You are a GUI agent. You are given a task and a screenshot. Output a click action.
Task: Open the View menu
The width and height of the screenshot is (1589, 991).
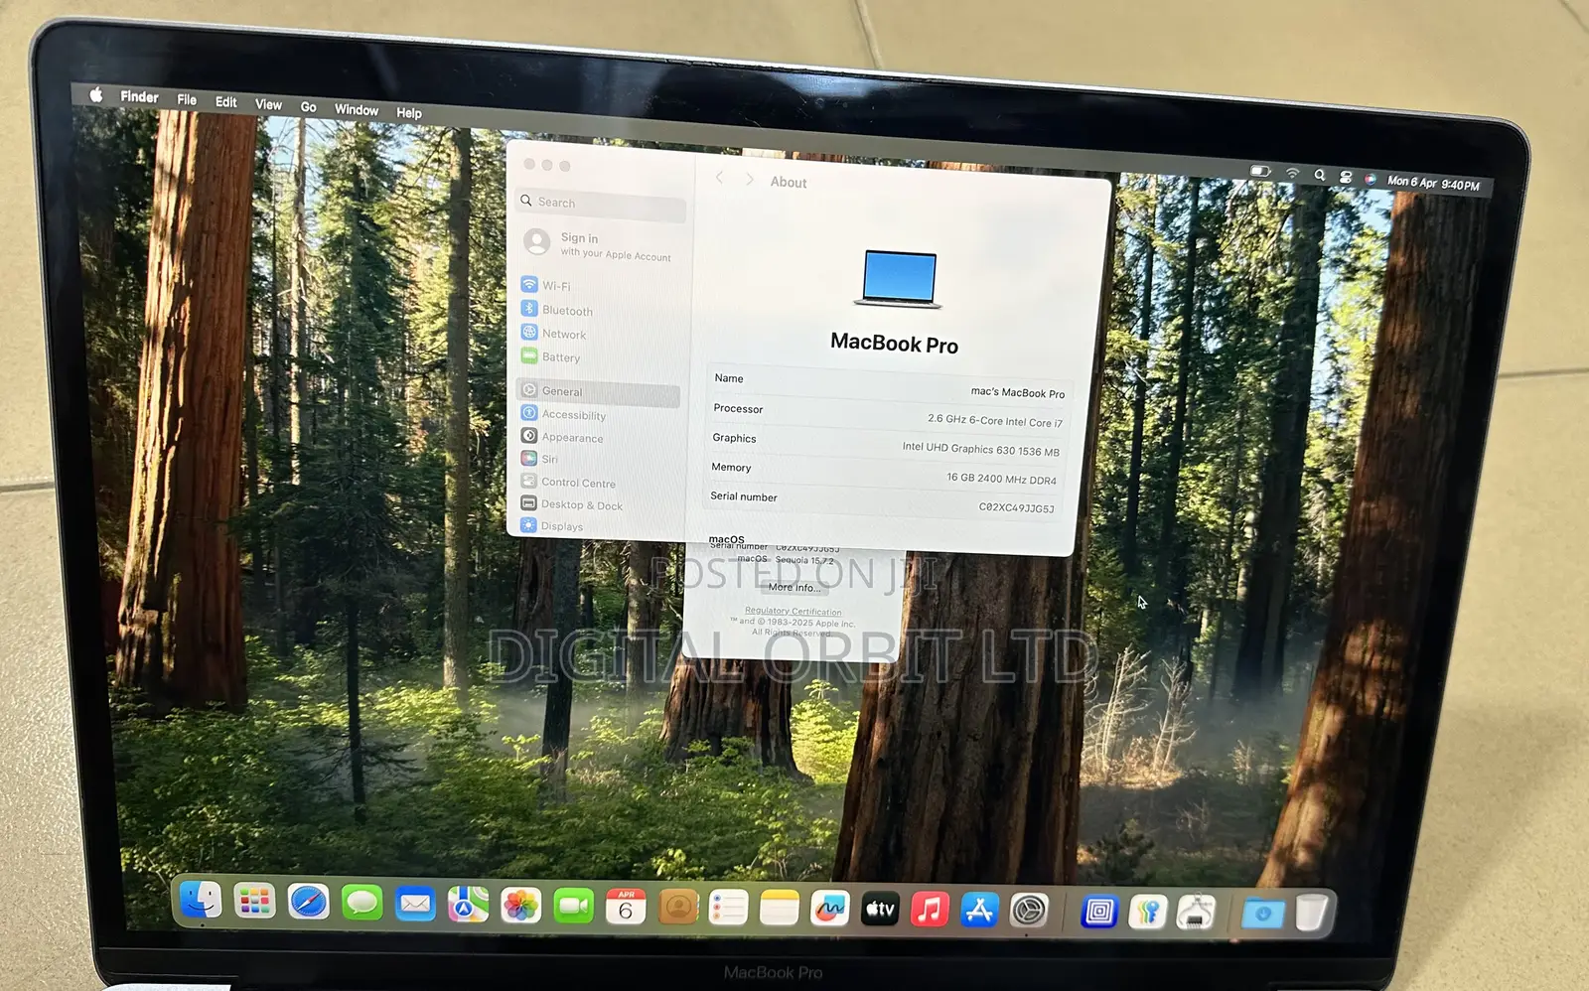coord(268,104)
